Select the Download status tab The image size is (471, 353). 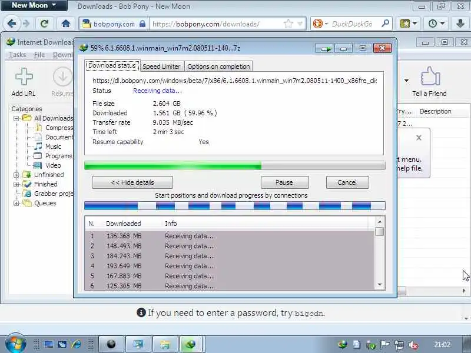112,66
